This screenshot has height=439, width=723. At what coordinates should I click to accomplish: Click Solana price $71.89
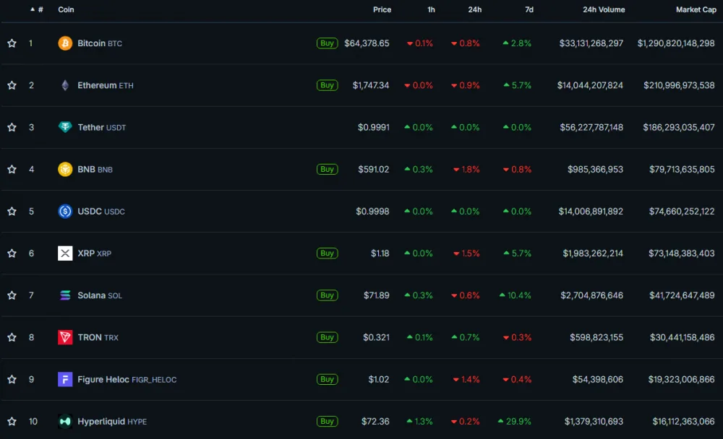[376, 295]
